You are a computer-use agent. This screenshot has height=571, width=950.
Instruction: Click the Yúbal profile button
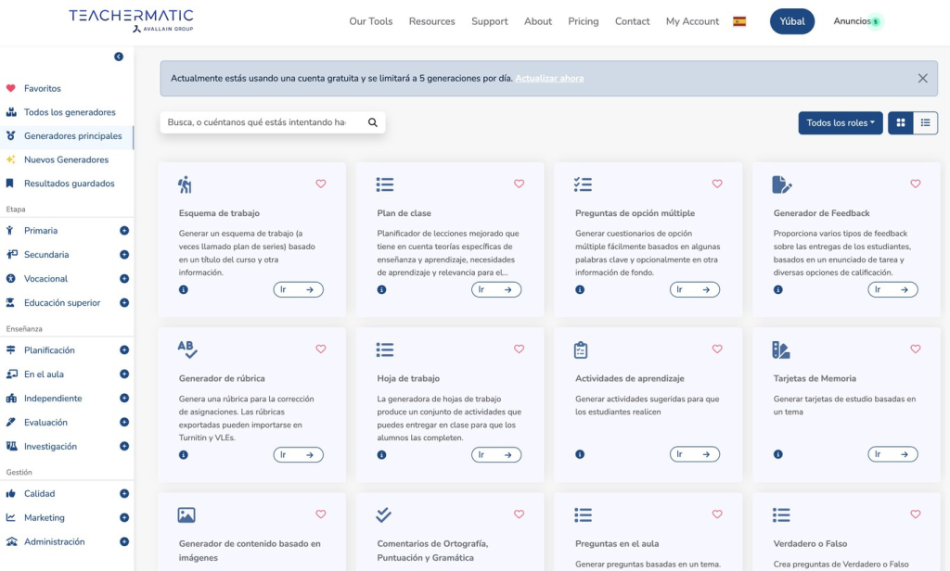click(792, 21)
